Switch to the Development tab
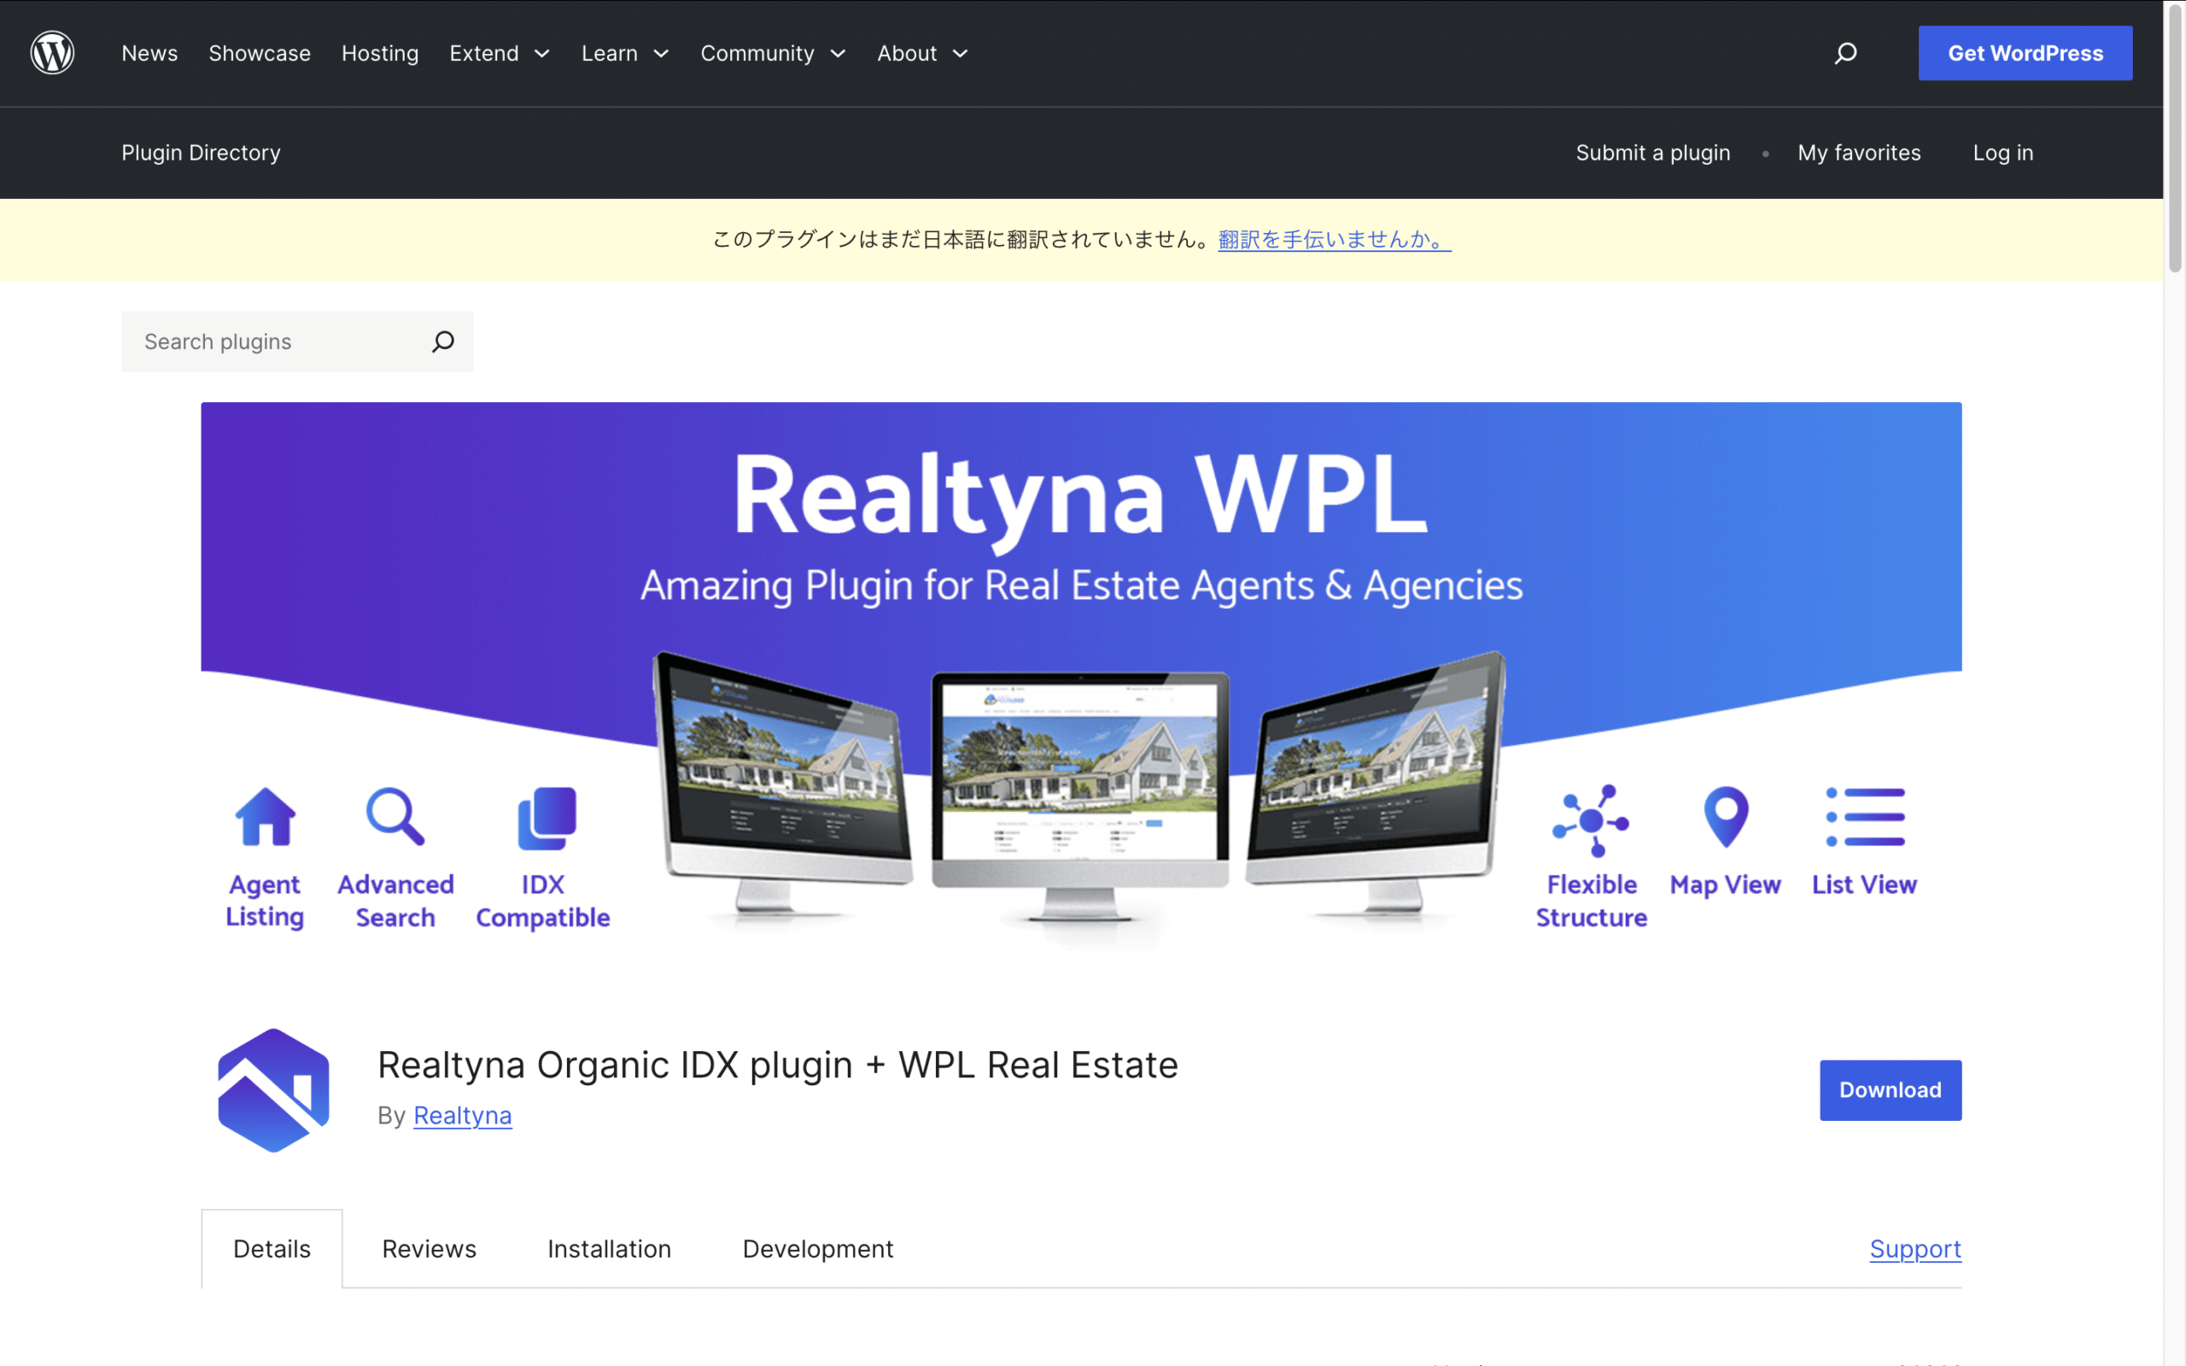This screenshot has width=2186, height=1366. (817, 1248)
